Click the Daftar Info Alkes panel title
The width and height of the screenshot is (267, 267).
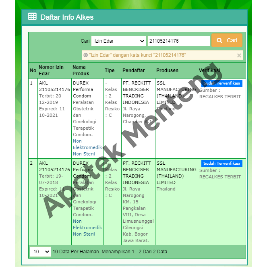[x=67, y=17]
